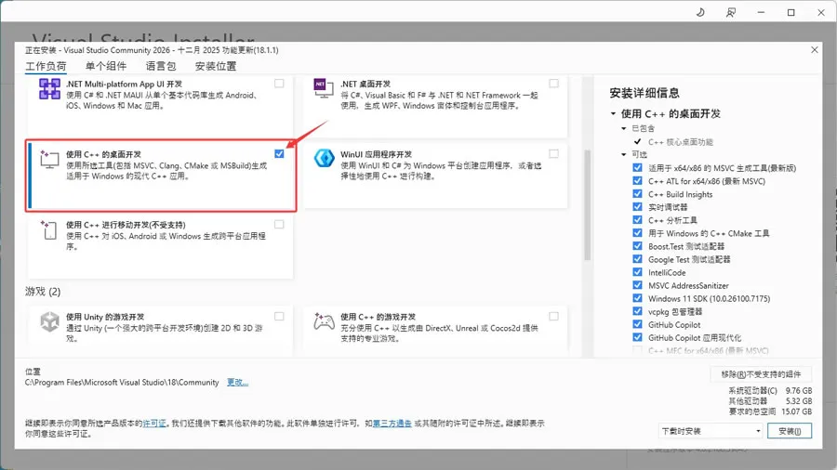Open the 语言包 language packs tab

coord(161,66)
